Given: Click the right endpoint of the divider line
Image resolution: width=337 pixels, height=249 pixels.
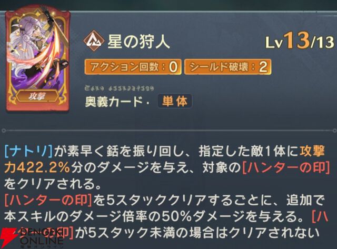Looking at the screenshot, I should point(335,131).
